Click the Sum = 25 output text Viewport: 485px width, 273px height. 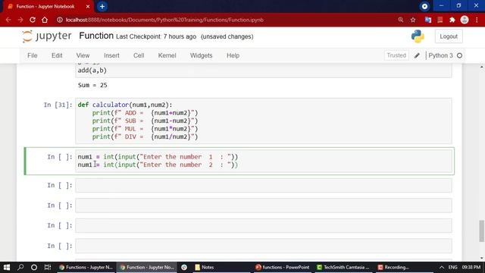click(x=92, y=85)
